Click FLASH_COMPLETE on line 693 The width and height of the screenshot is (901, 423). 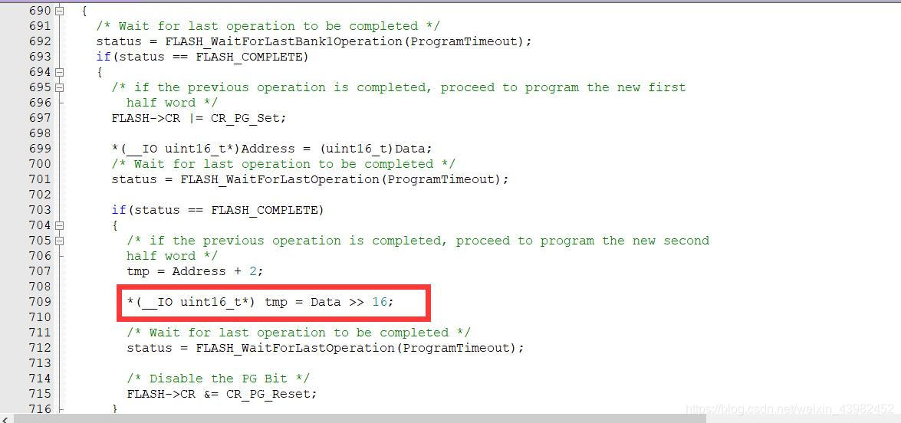tap(248, 57)
